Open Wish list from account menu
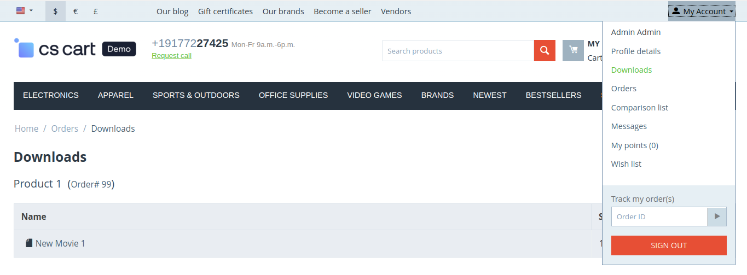The width and height of the screenshot is (747, 275). (626, 164)
